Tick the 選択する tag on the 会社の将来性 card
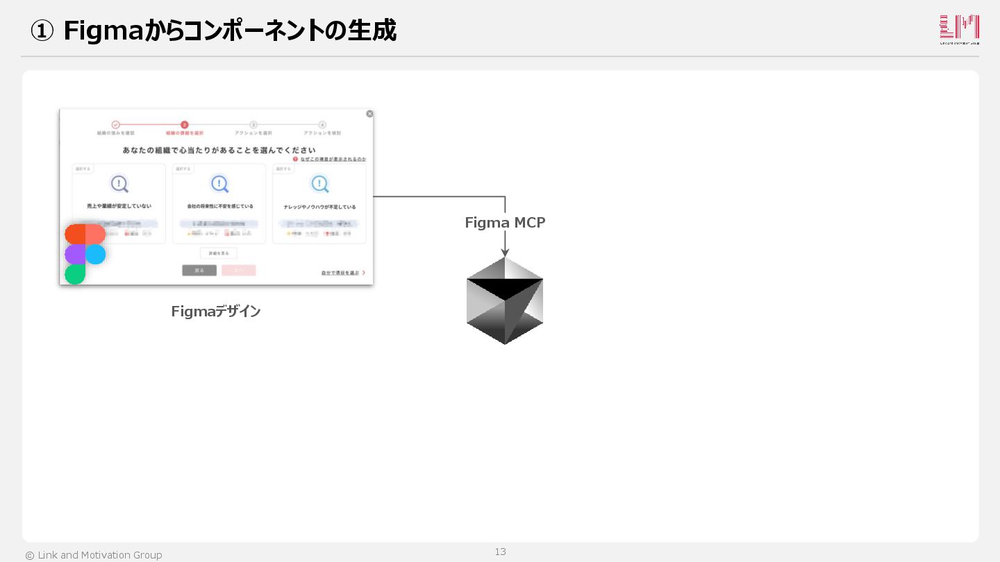Screen dimensions: 1000x562 [183, 169]
